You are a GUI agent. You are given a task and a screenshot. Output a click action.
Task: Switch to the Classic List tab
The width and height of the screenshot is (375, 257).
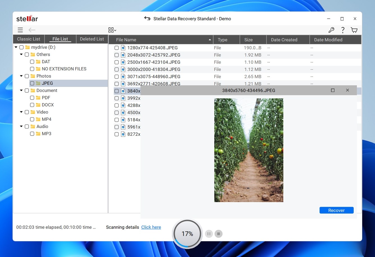[28, 39]
